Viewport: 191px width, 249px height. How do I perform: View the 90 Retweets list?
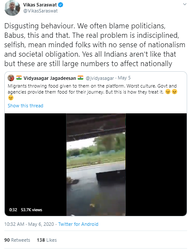coord(17,240)
